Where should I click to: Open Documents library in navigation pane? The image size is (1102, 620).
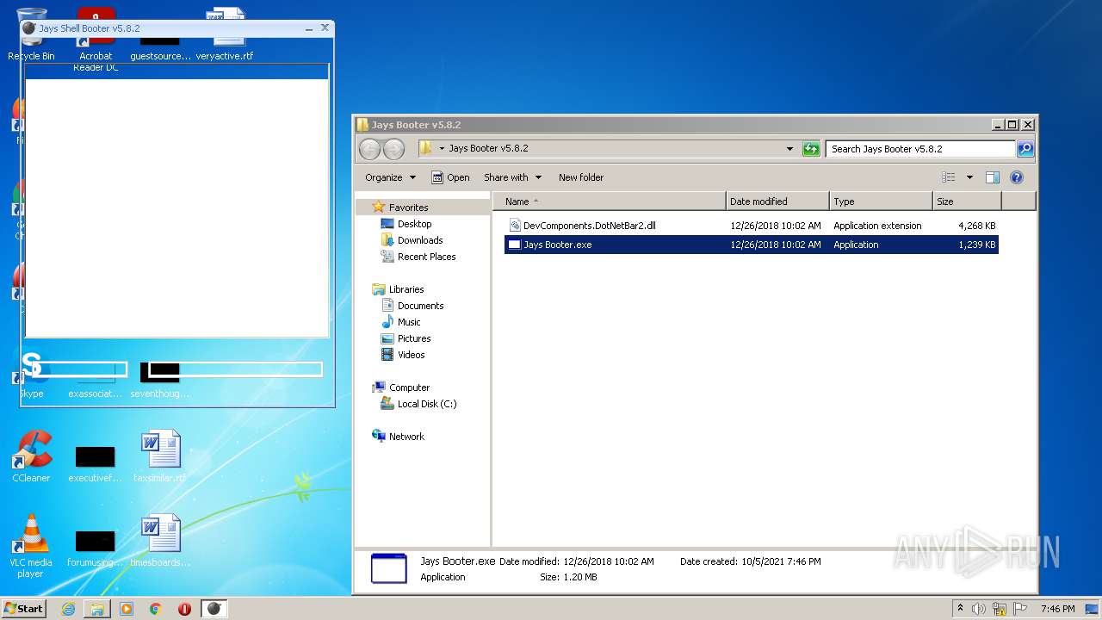point(420,306)
